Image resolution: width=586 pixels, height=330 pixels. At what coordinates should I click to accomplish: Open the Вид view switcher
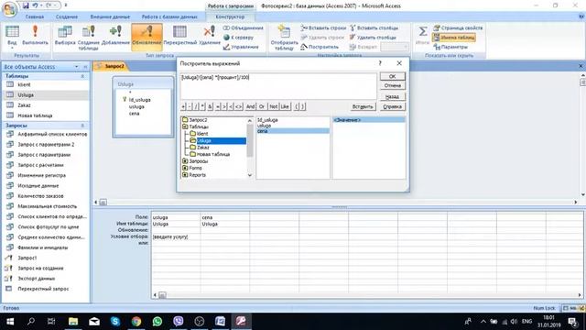(x=12, y=37)
